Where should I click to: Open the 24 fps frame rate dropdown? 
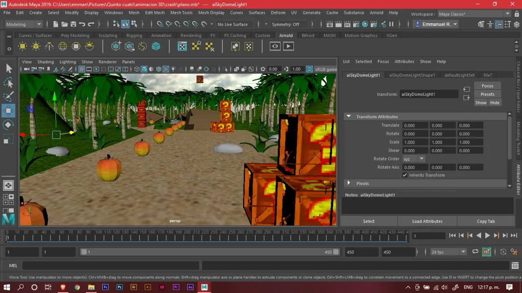pyautogui.click(x=448, y=252)
